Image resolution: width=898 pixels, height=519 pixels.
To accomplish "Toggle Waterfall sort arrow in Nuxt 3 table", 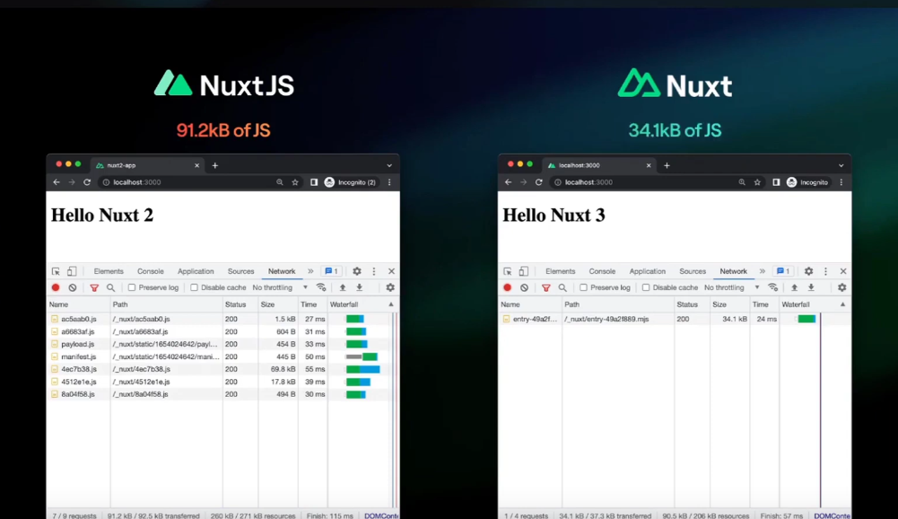I will (843, 304).
